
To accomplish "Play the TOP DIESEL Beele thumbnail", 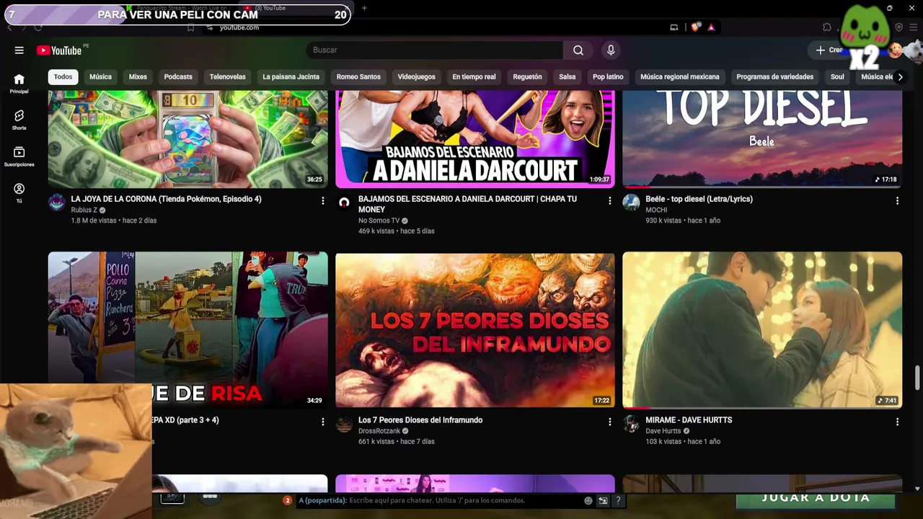I will (762, 139).
